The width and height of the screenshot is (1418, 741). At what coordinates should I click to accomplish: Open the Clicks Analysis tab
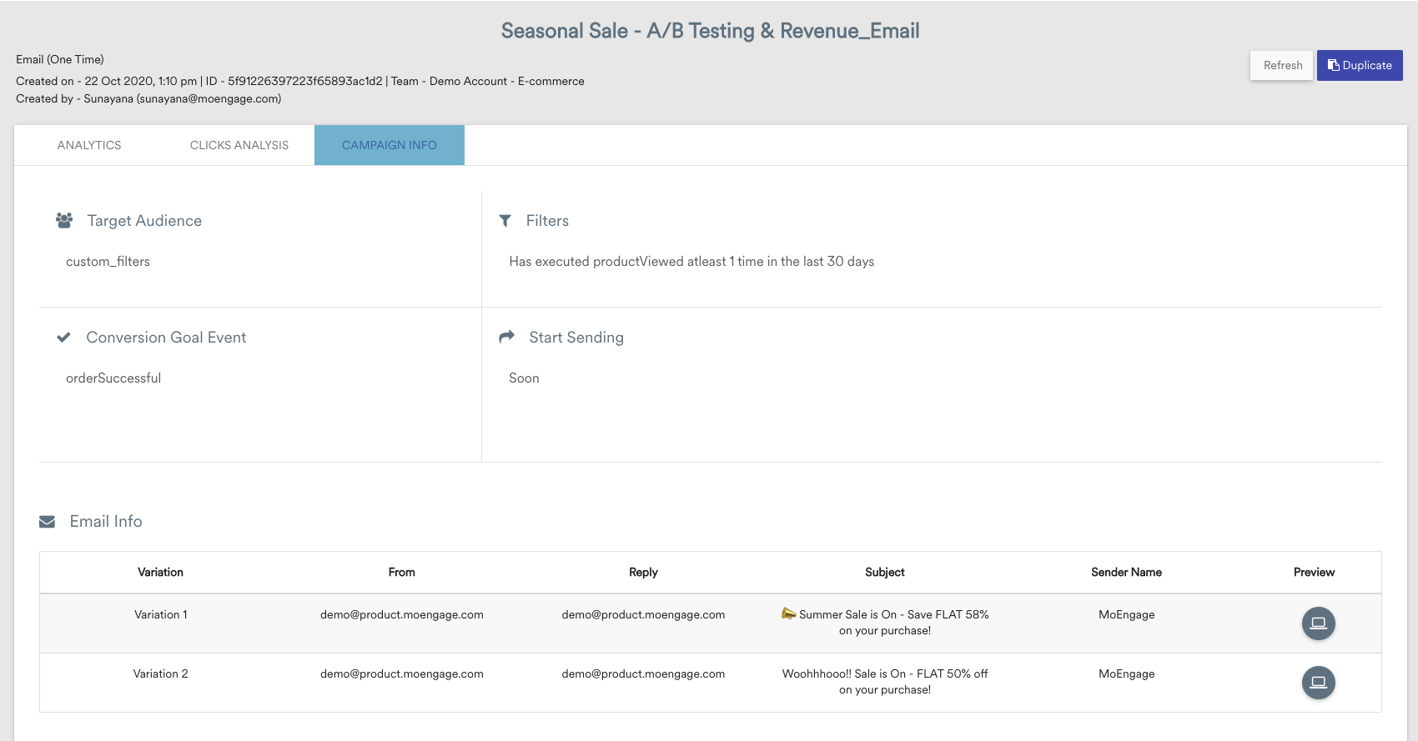[239, 145]
